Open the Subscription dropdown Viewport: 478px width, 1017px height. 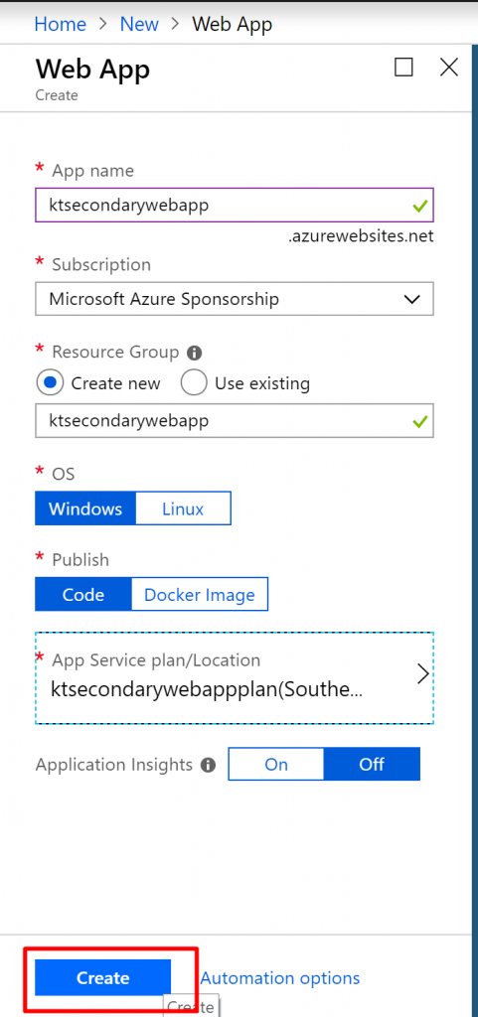click(x=235, y=299)
